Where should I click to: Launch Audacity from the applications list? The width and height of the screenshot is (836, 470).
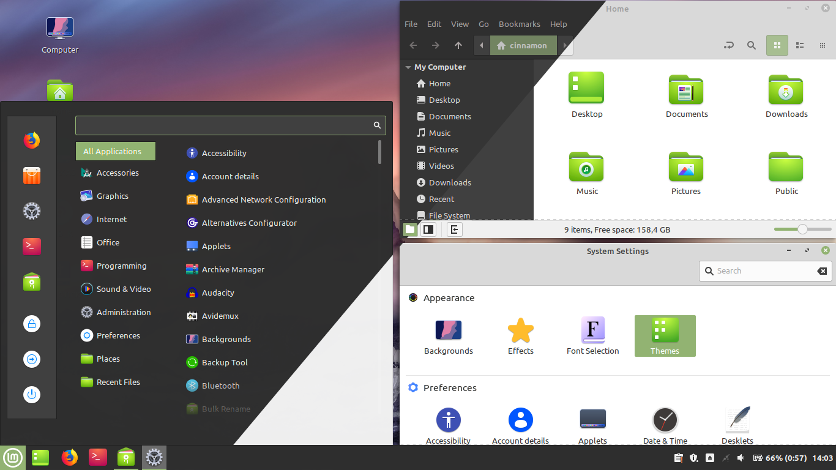(210, 293)
